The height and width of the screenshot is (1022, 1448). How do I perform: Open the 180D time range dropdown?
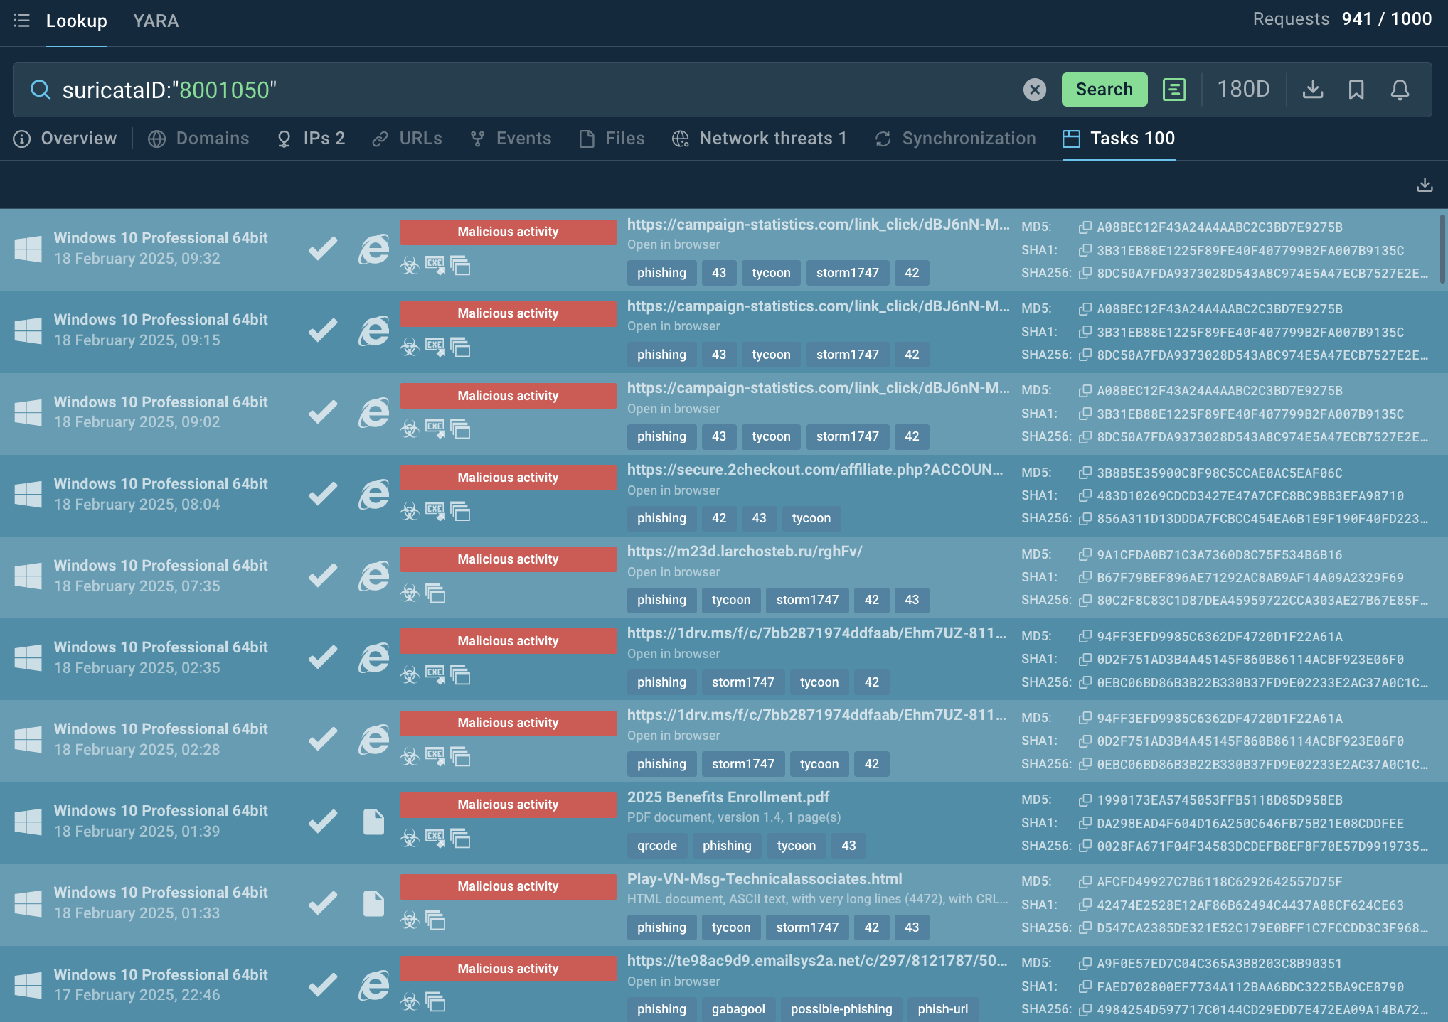[1243, 90]
